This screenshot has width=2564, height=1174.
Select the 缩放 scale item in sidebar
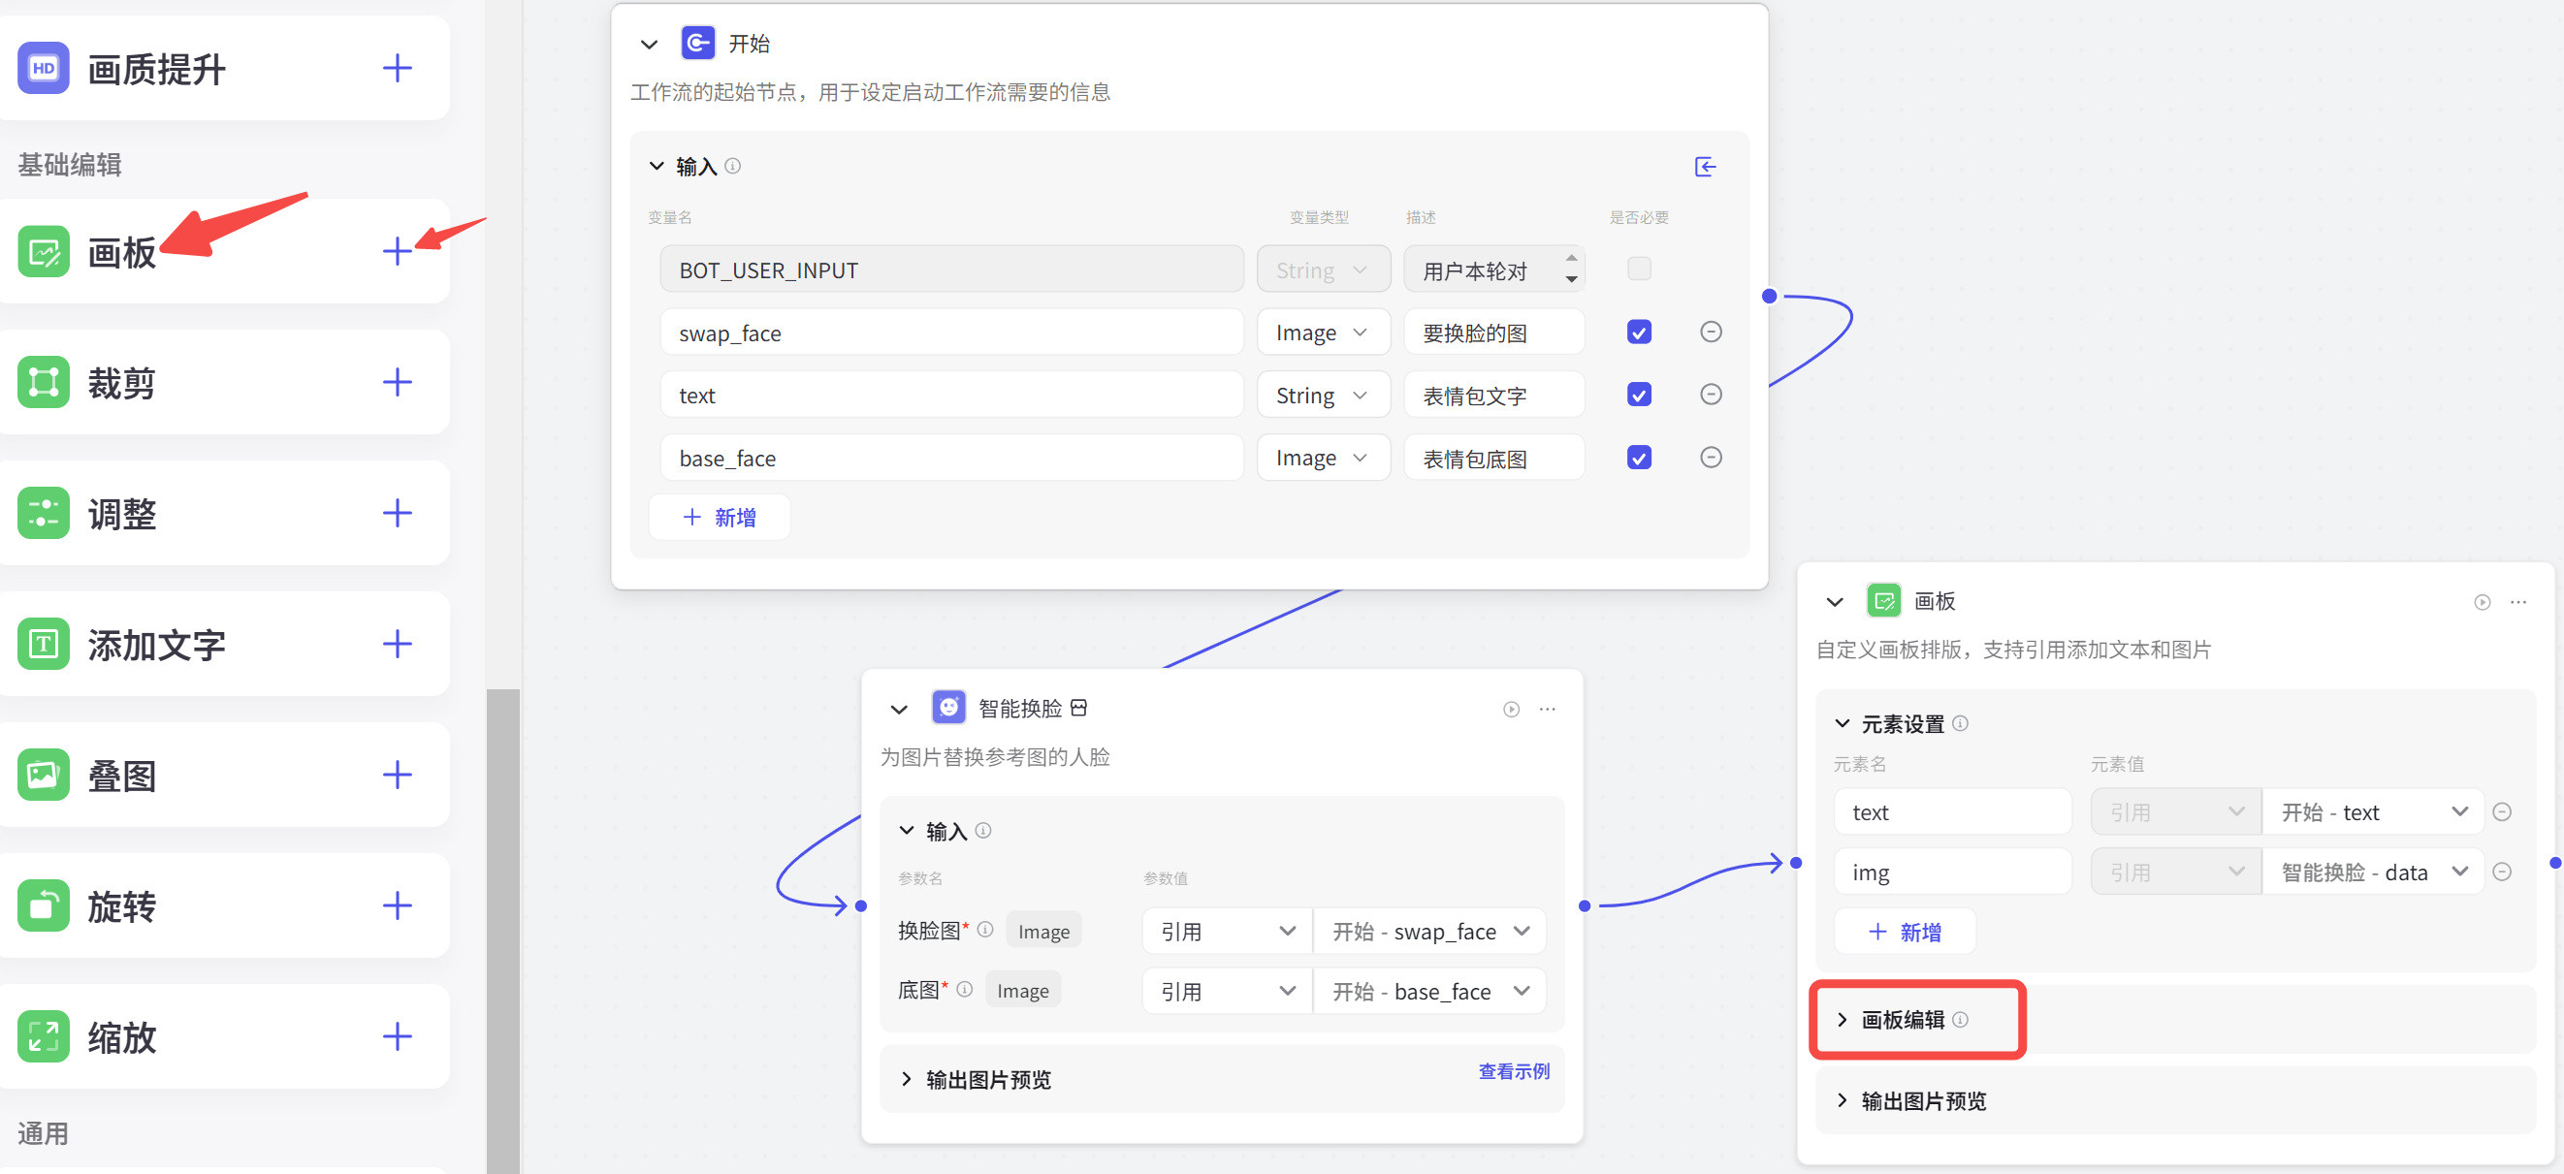[121, 1036]
